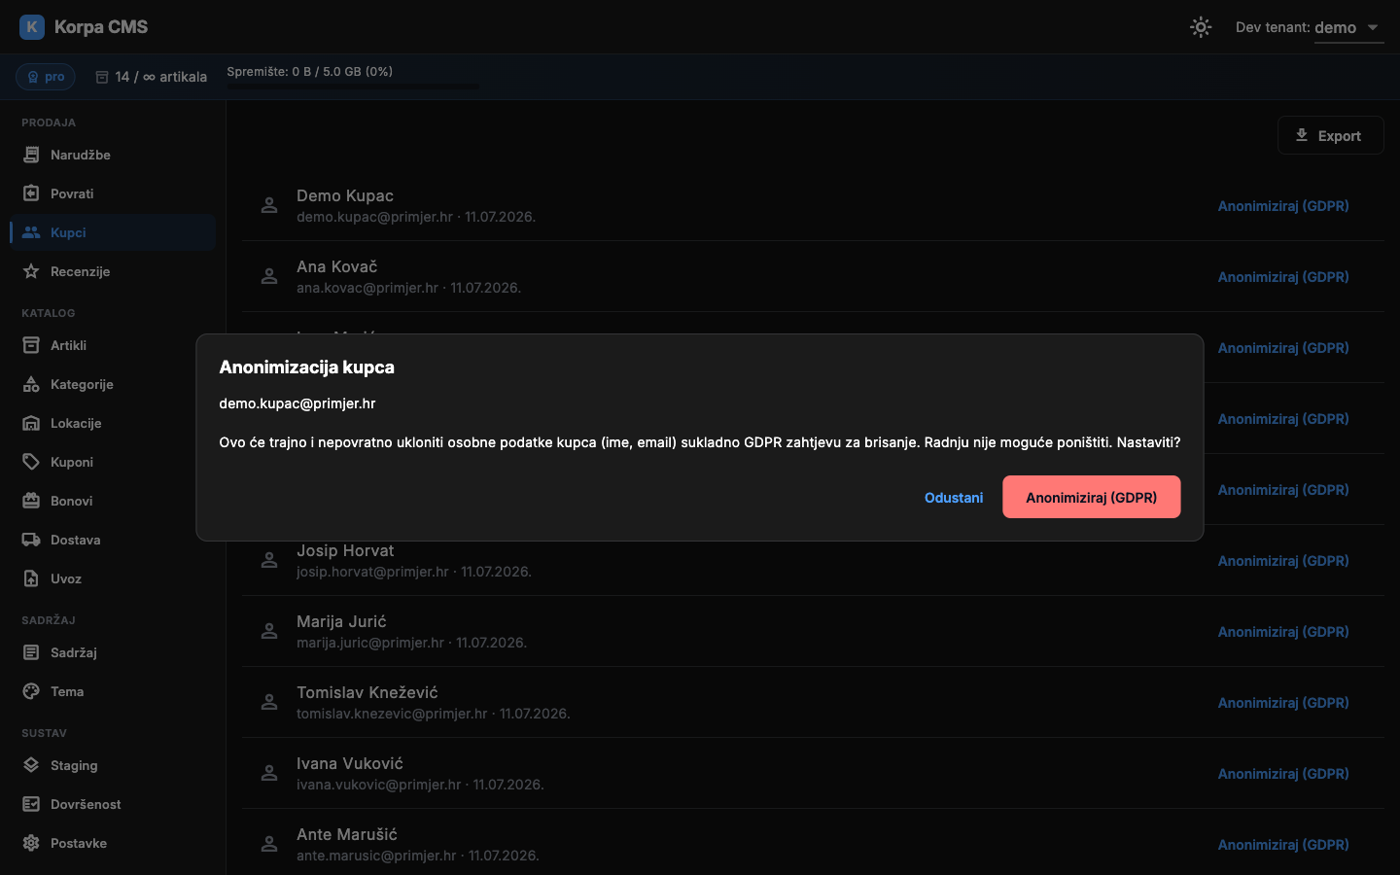1400x875 pixels.
Task: Open Recenzije in the sidebar
Action: click(113, 271)
